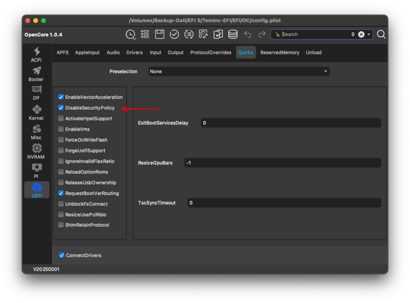The height and width of the screenshot is (303, 410).
Task: Click the ResizeGpuBars value field
Action: [x=283, y=163]
